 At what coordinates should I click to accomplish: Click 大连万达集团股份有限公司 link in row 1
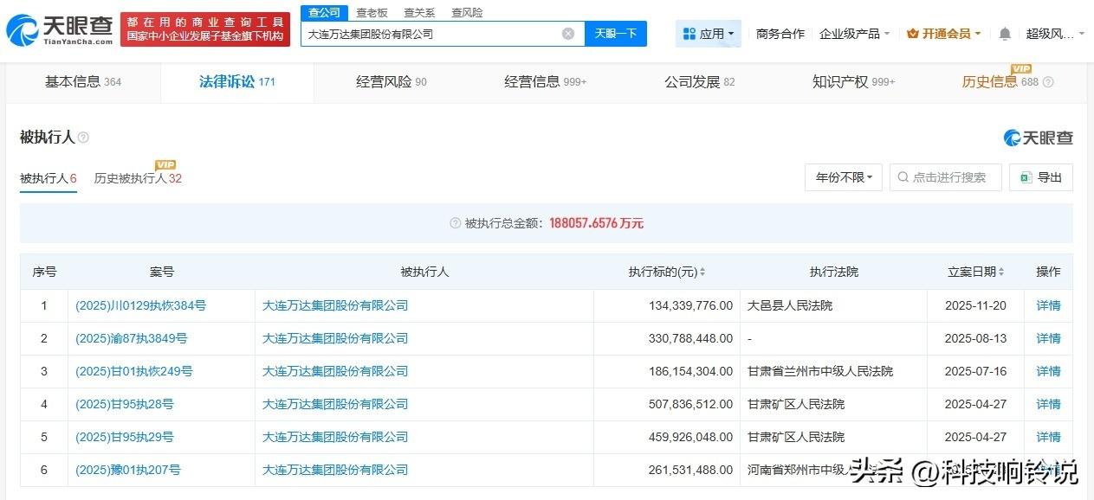tap(335, 305)
